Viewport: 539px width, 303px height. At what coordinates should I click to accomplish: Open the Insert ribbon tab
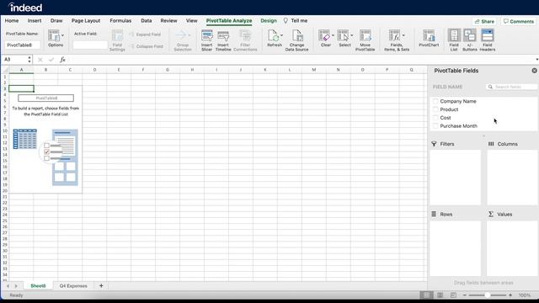click(35, 20)
